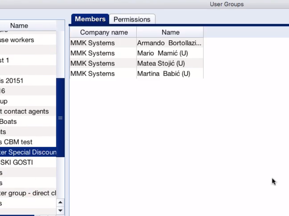Image resolution: width=289 pixels, height=216 pixels.
Task: Sort members by Company name column header
Action: pos(104,32)
